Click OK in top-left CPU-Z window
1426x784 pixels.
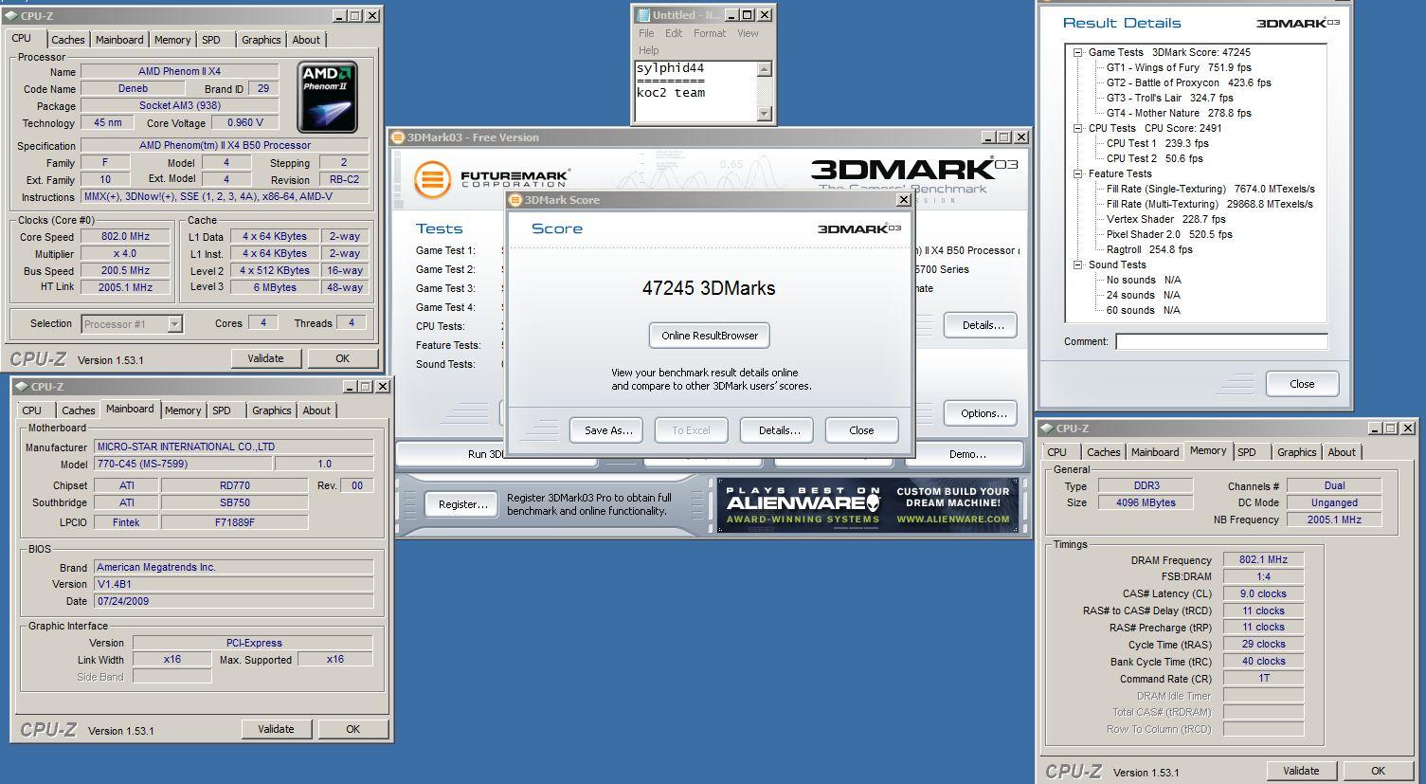coord(342,358)
